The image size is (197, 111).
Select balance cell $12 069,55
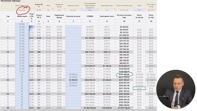pyautogui.click(x=124, y=35)
